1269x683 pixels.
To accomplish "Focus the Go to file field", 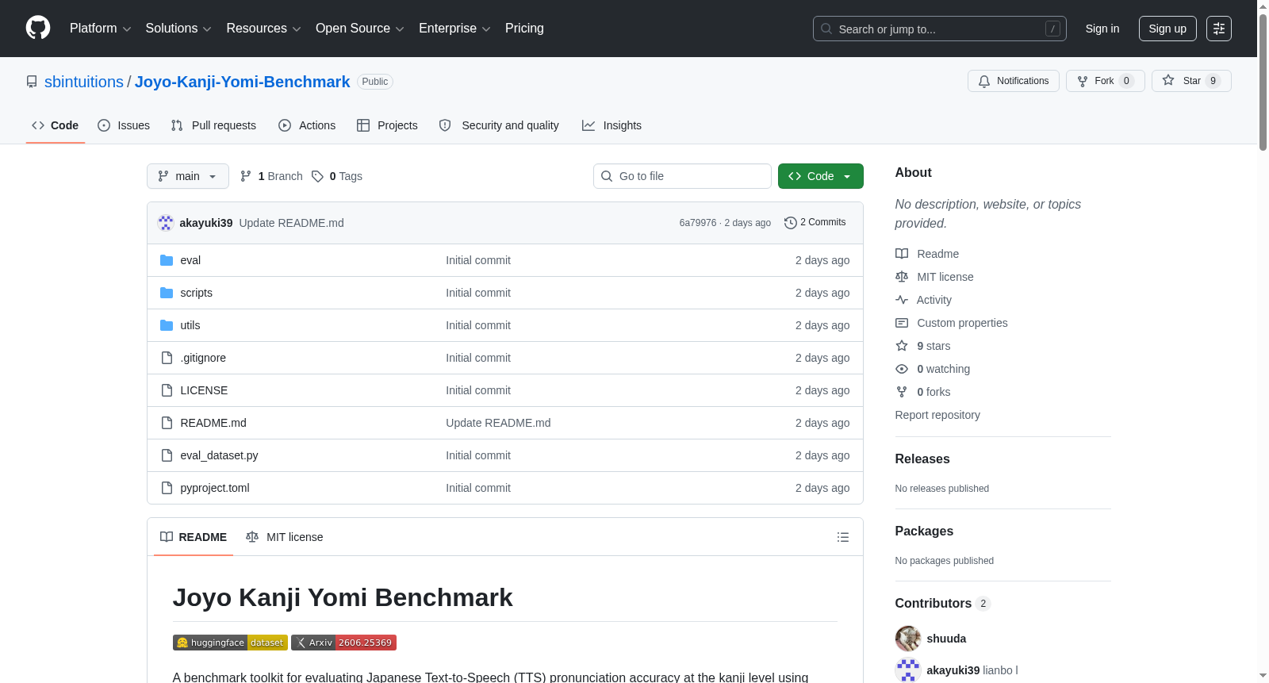I will [682, 176].
